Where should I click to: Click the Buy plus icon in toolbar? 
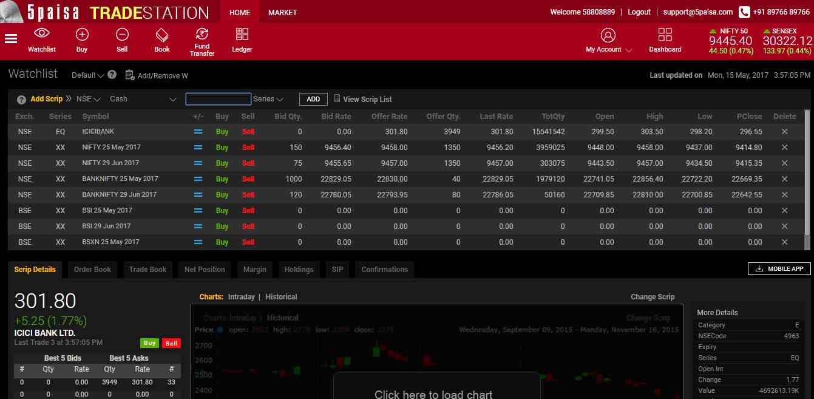(81, 35)
